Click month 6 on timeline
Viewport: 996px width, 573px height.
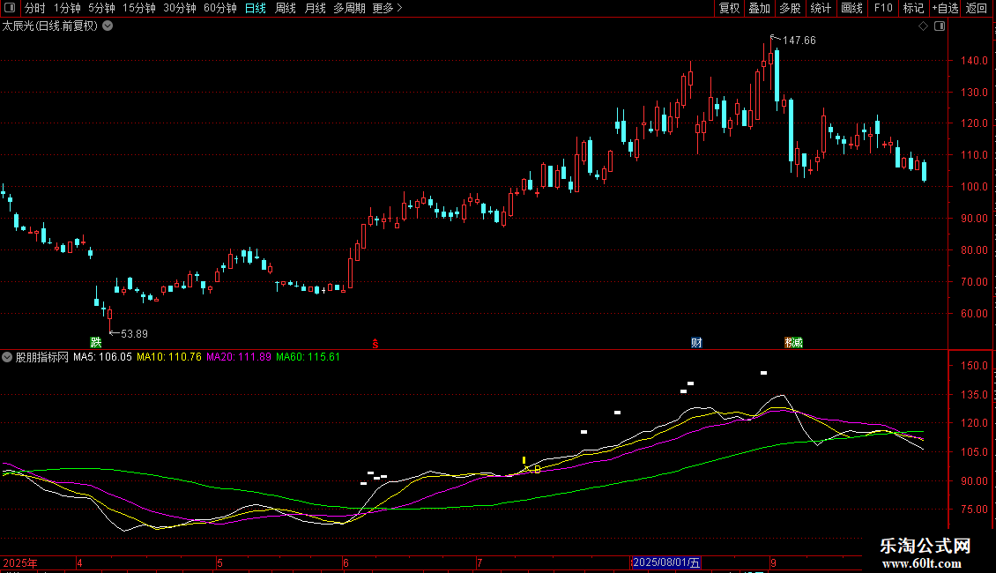(x=346, y=562)
